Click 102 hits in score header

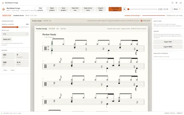[63, 29]
